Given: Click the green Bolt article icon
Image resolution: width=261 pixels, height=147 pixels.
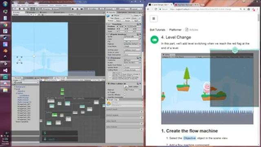Looking at the screenshot, I should tap(155, 40).
